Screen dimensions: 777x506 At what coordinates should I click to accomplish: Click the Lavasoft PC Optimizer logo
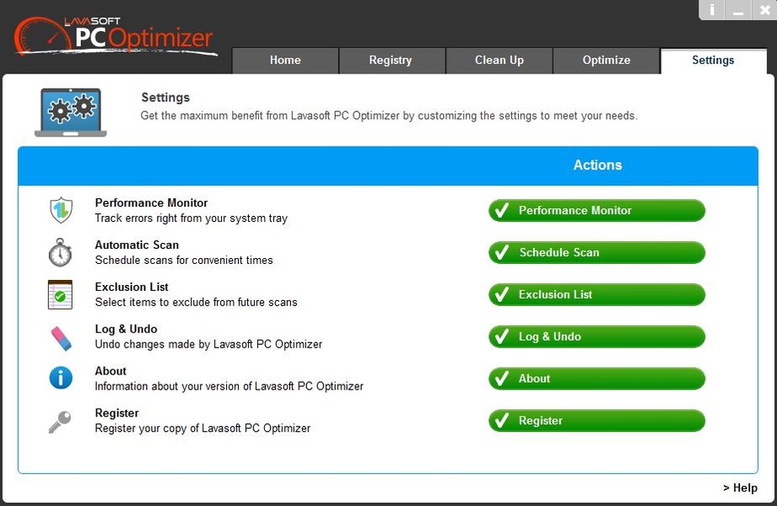click(x=116, y=35)
